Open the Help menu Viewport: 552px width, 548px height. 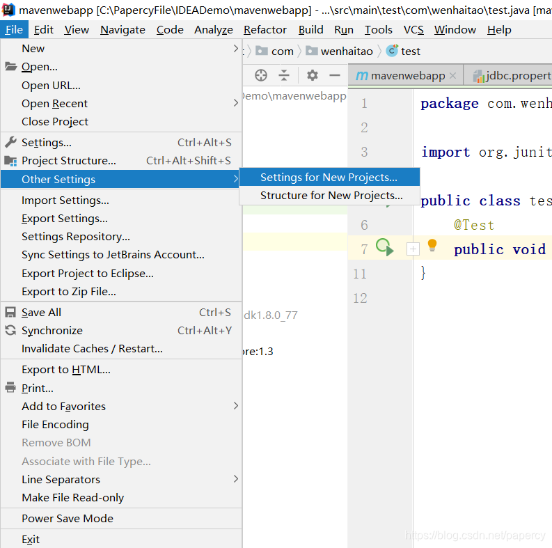(x=499, y=30)
